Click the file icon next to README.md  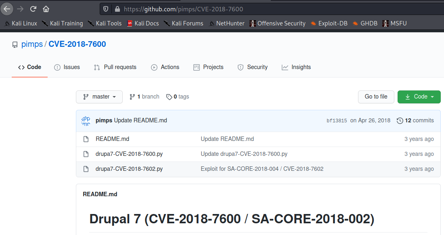(86, 139)
